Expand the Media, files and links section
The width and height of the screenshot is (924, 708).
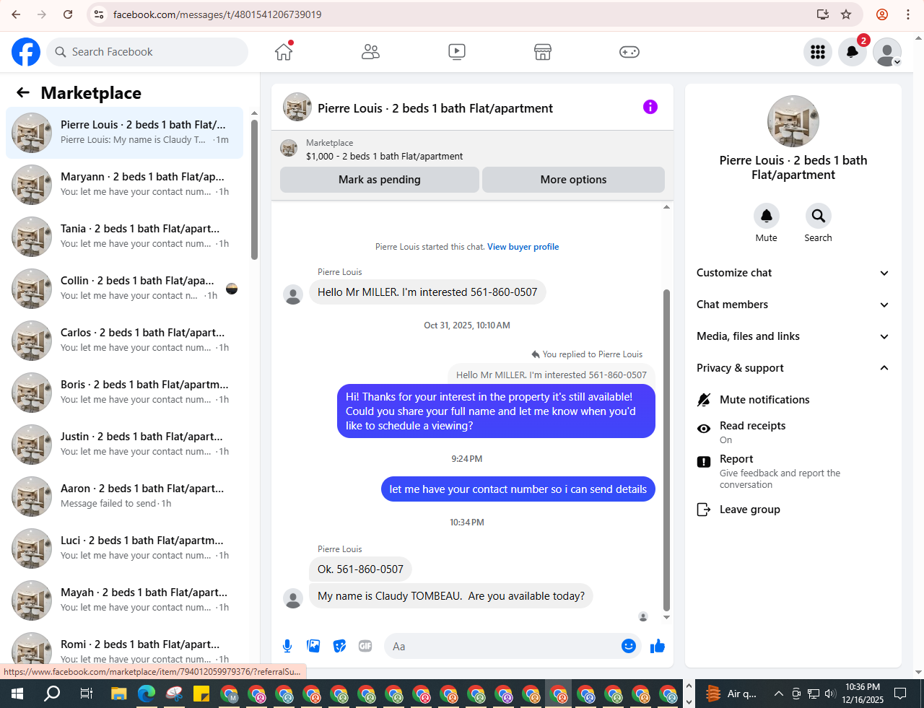pyautogui.click(x=793, y=336)
